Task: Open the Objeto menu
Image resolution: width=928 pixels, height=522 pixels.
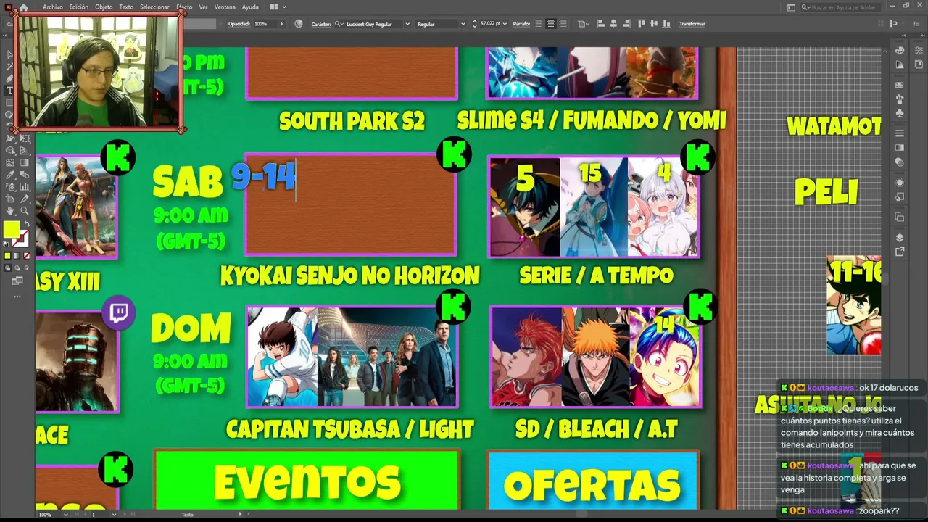Action: pyautogui.click(x=104, y=7)
